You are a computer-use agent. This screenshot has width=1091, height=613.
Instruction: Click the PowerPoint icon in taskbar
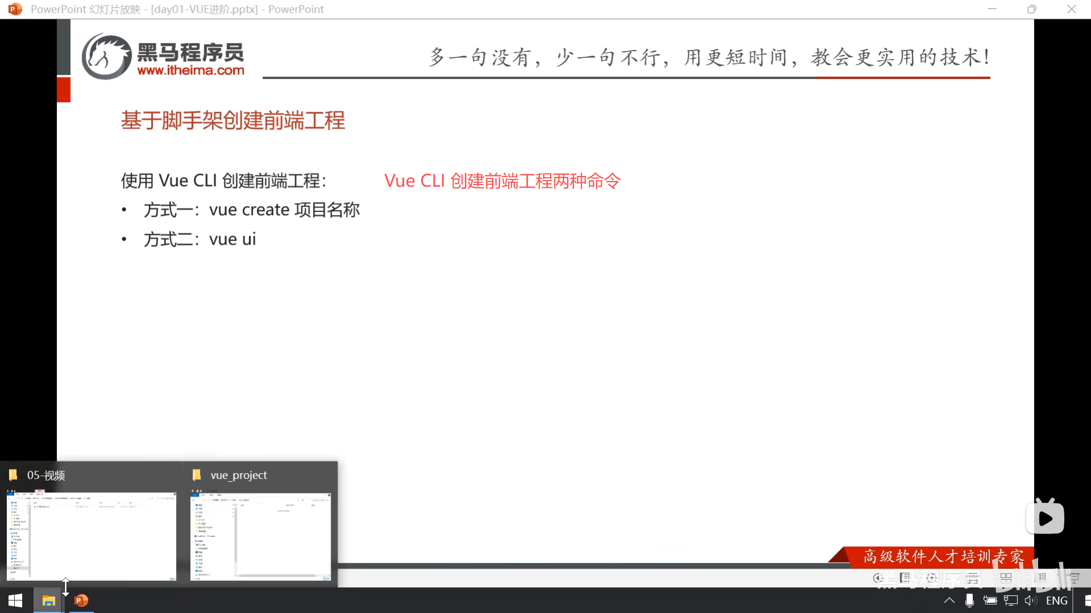(81, 601)
